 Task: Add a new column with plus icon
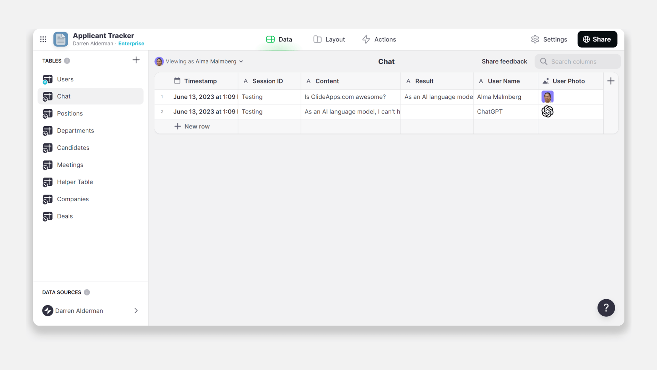point(611,81)
